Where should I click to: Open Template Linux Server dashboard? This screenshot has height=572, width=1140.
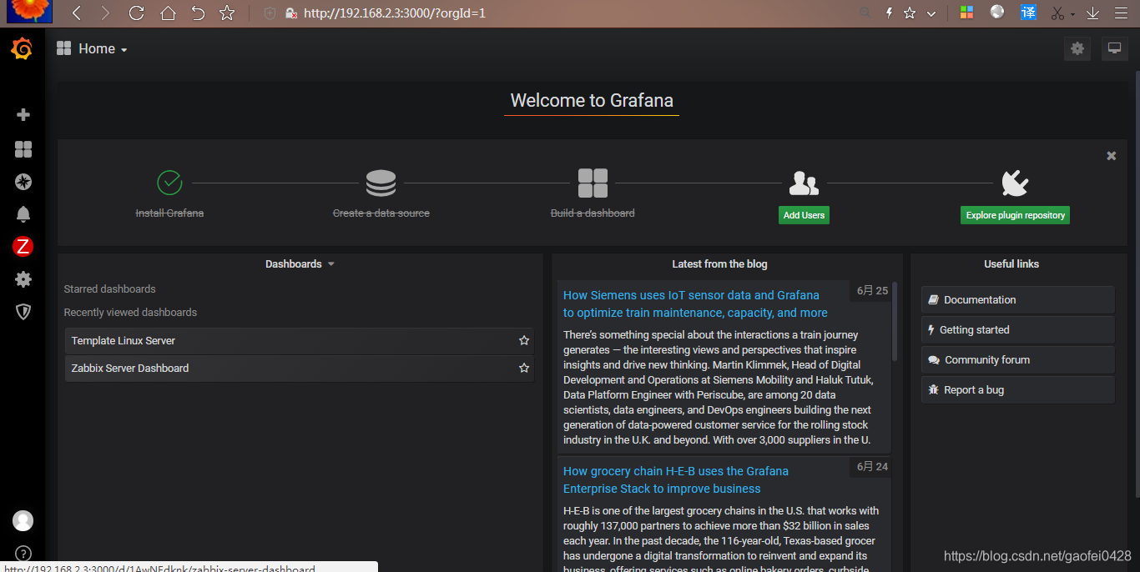click(x=300, y=340)
